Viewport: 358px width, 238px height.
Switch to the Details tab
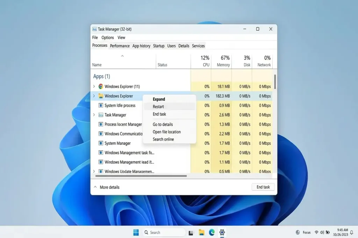[184, 46]
